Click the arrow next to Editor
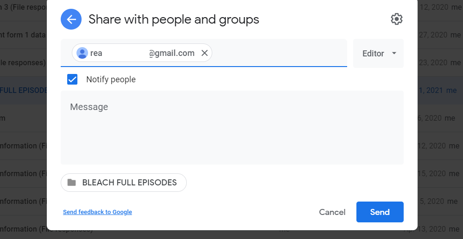This screenshot has width=463, height=239. click(x=394, y=53)
